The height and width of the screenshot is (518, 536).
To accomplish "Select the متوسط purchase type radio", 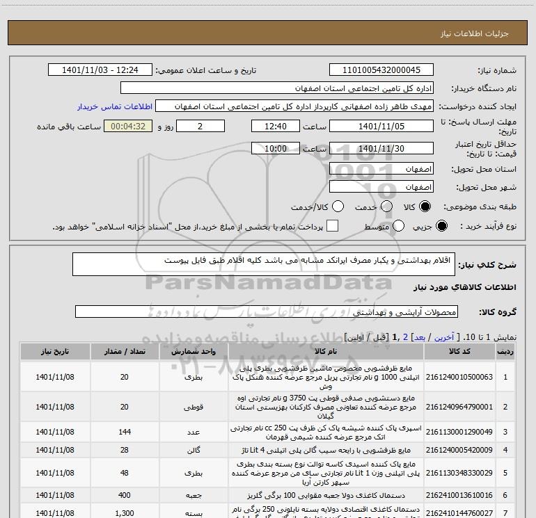I will coord(398,226).
